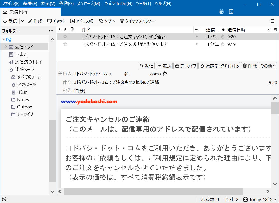Open the アドレス帳 address book
The image size is (279, 203).
point(82,21)
